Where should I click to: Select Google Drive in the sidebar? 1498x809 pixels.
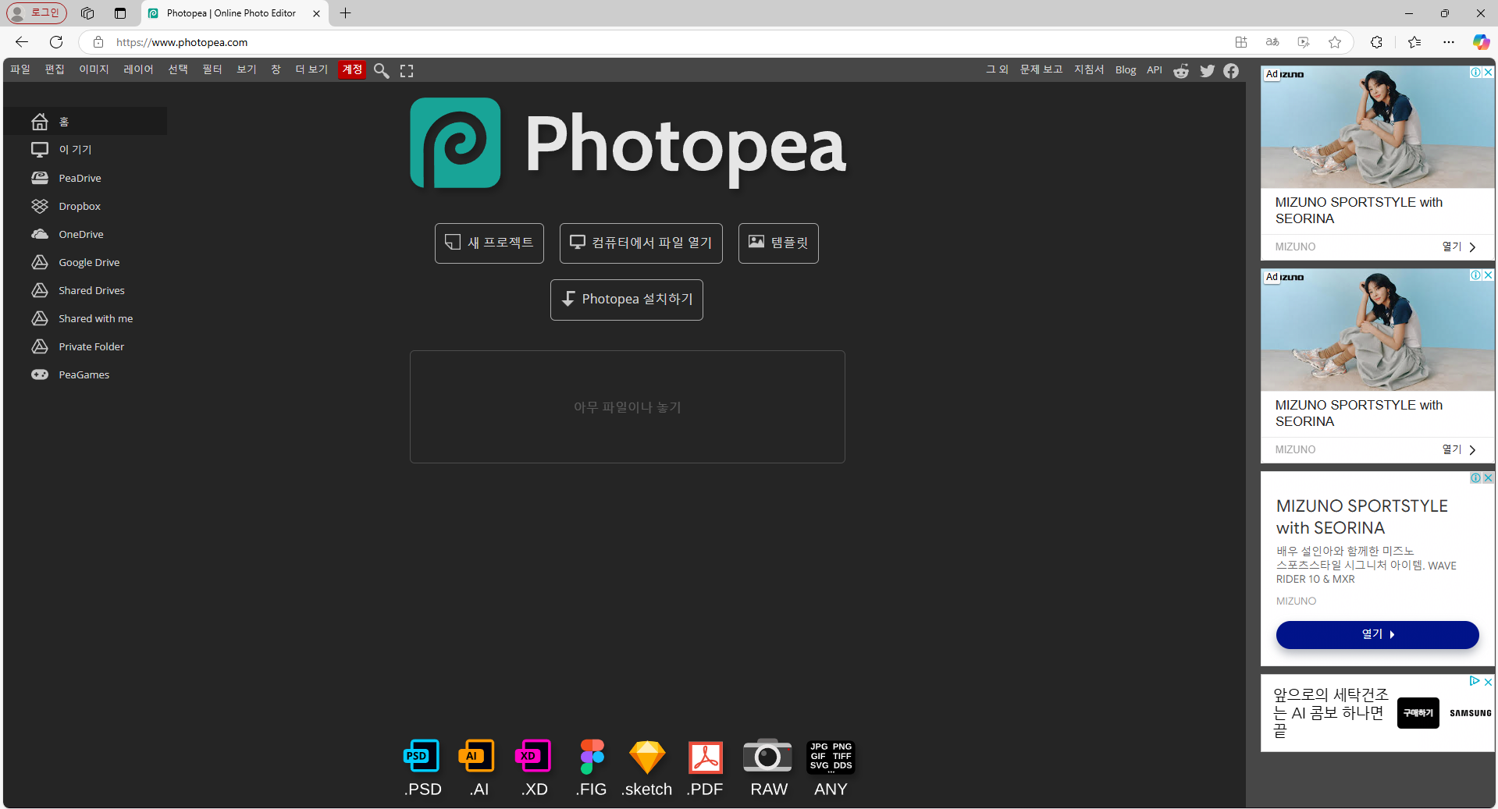[85, 262]
